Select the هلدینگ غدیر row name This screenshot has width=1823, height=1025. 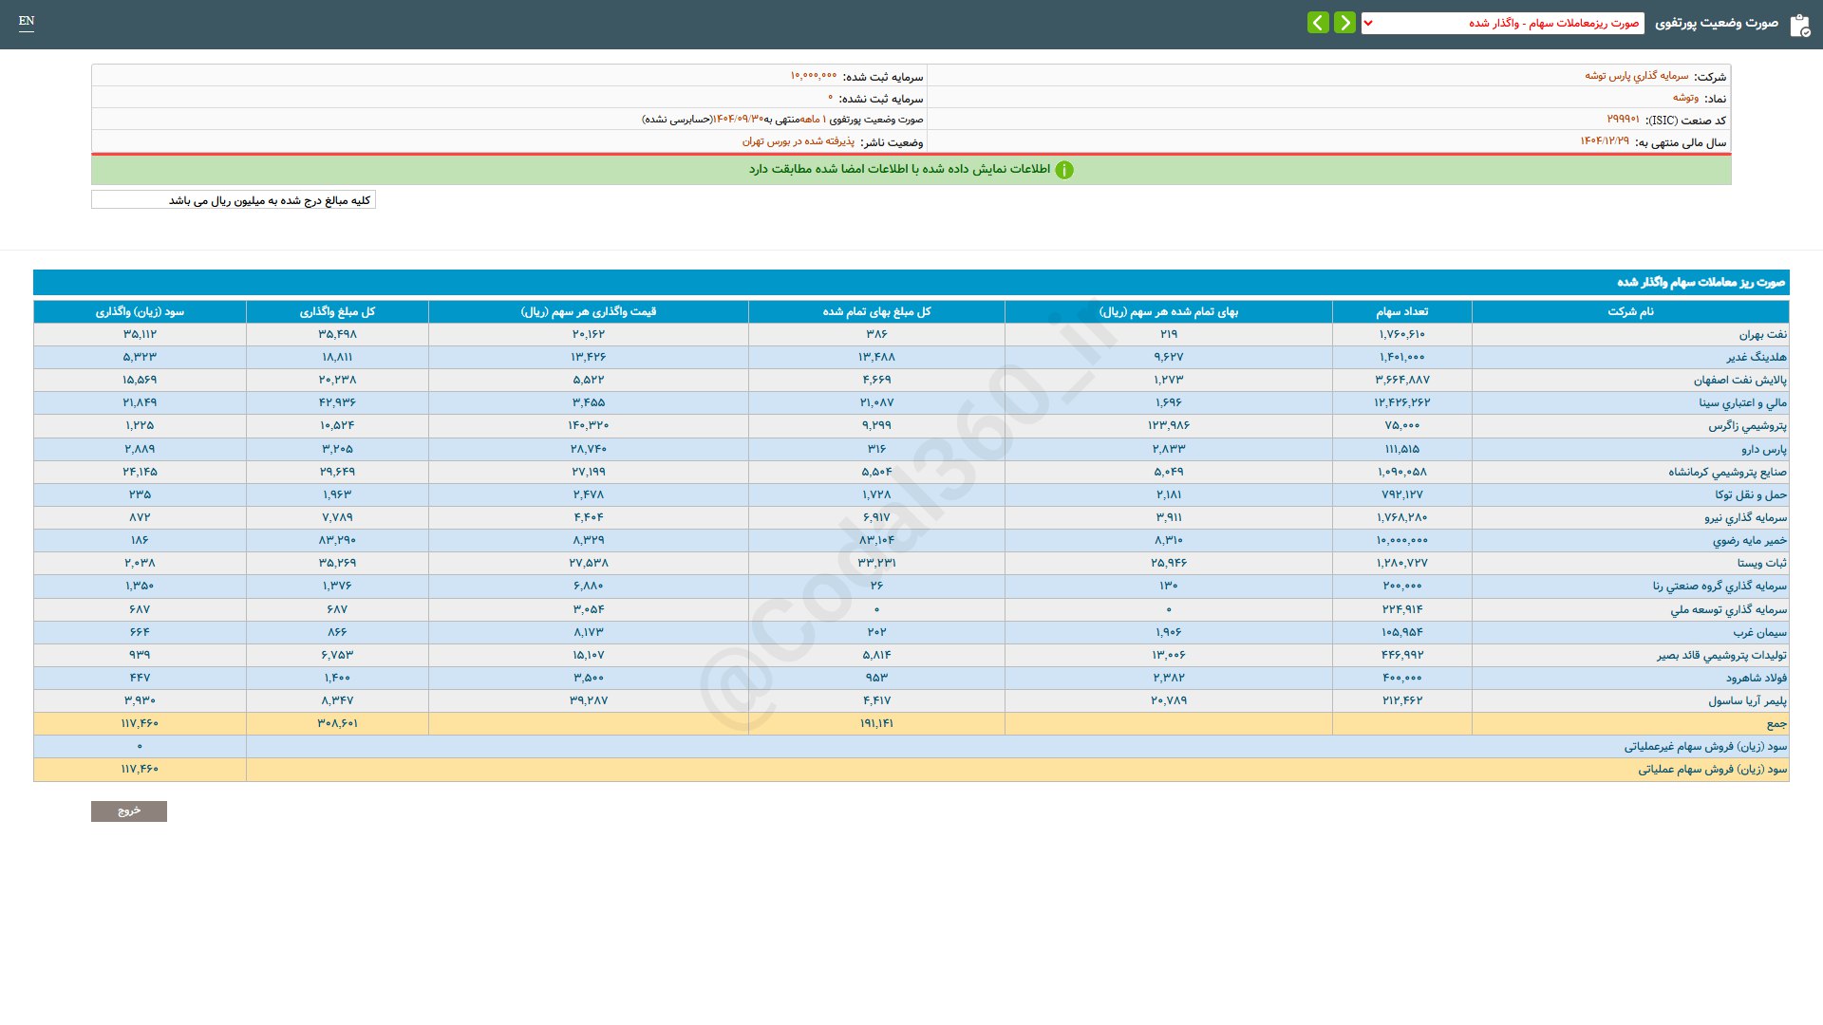(x=1756, y=357)
